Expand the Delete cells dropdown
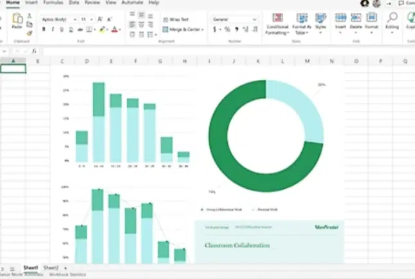This screenshot has height=279, width=415. tap(356, 33)
